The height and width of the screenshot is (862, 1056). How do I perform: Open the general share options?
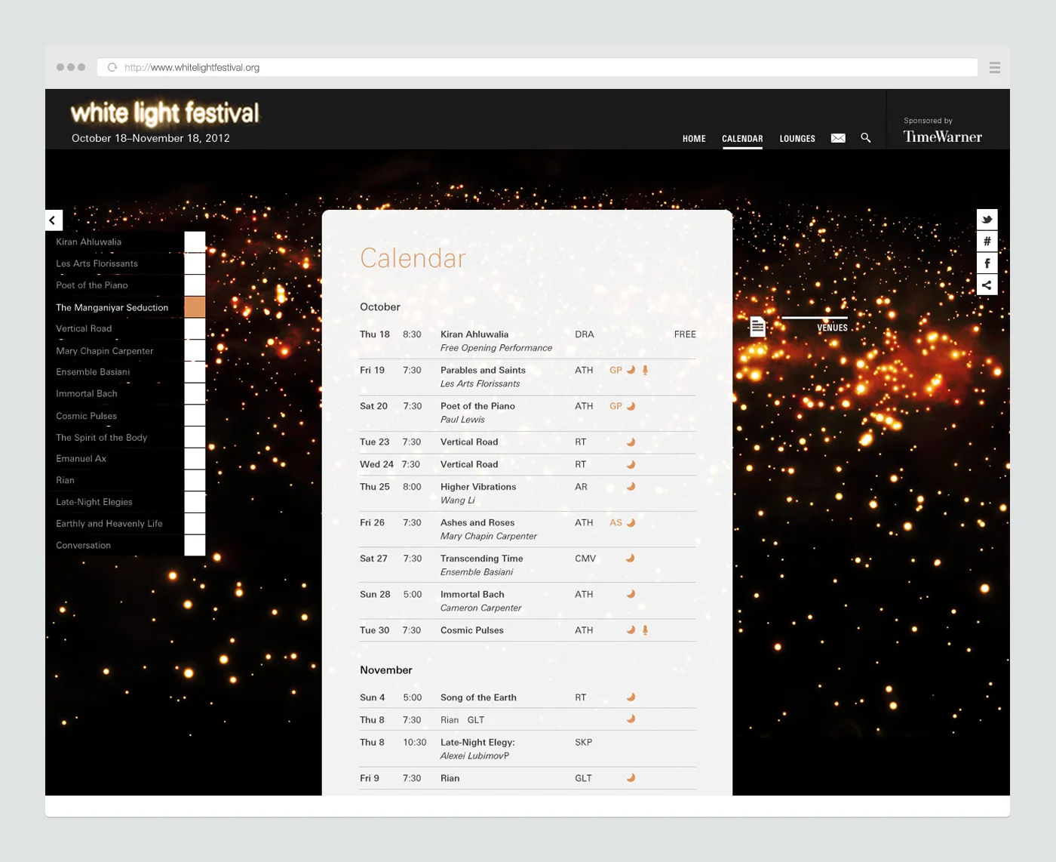987,285
